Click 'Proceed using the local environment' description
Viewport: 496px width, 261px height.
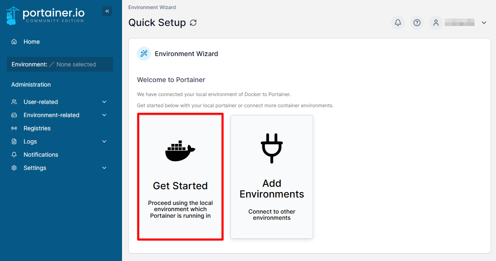(180, 209)
